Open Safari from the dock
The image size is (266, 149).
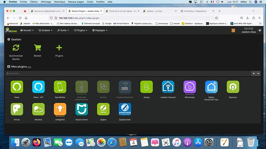[112, 142]
